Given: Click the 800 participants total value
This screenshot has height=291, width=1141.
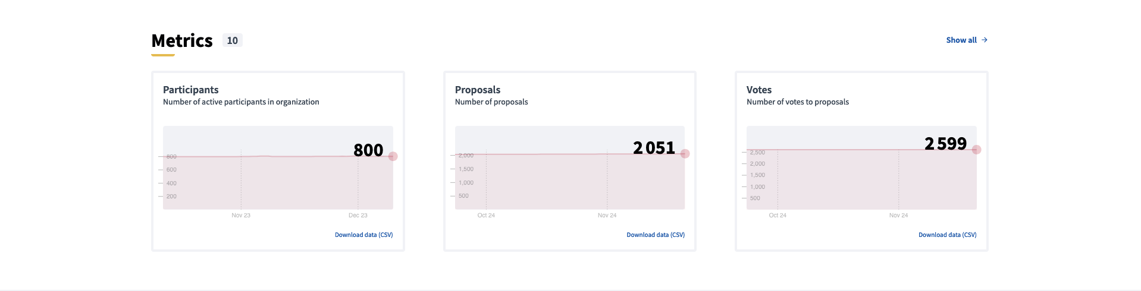Looking at the screenshot, I should pos(368,150).
